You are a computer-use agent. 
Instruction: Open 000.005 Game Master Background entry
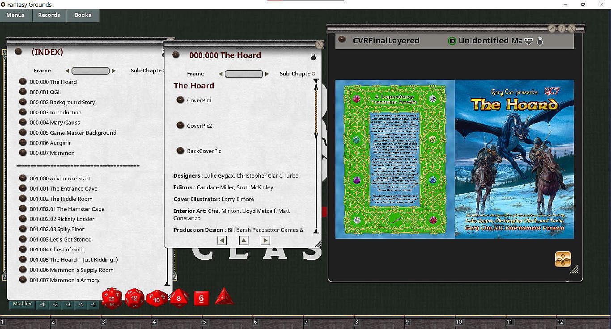click(x=73, y=133)
